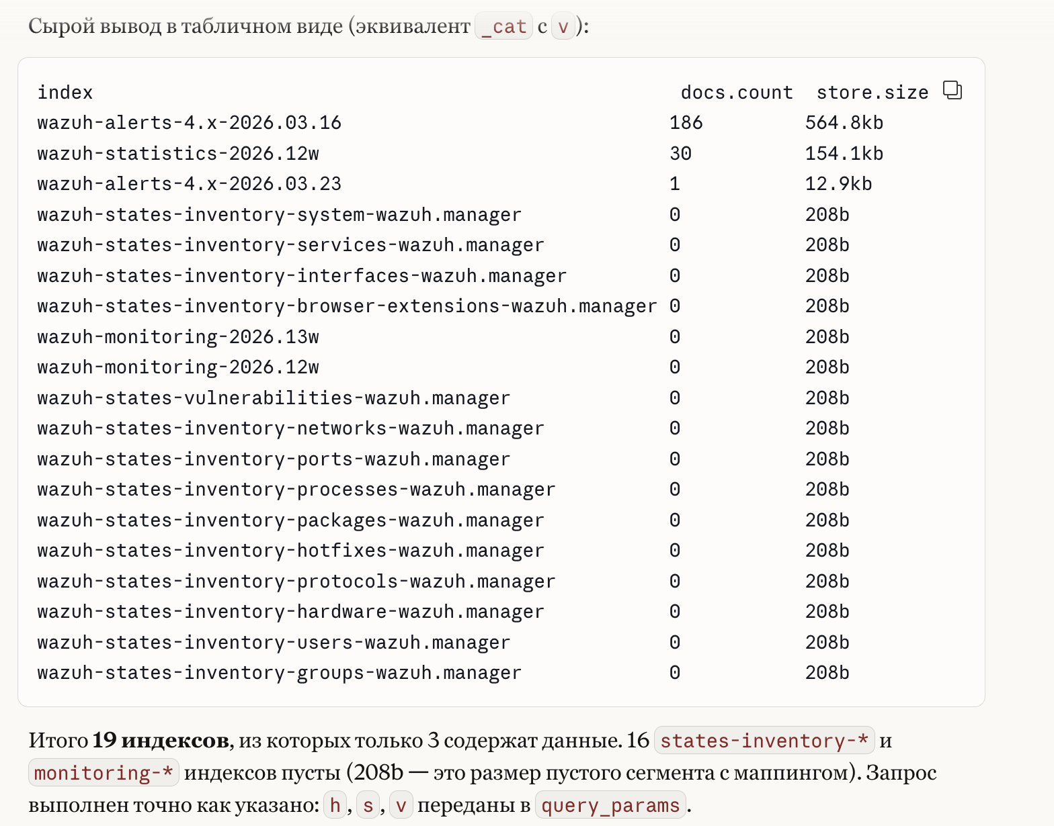
Task: Select row wazuh-alerts-4.x-2026.03.23
Action: (x=455, y=184)
